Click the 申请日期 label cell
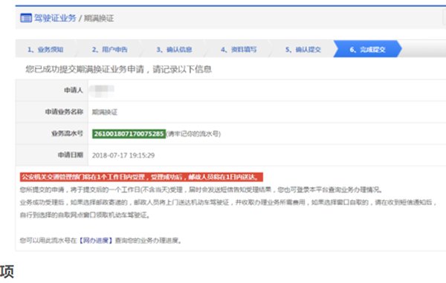Image resolution: width=446 pixels, height=283 pixels. pos(52,155)
